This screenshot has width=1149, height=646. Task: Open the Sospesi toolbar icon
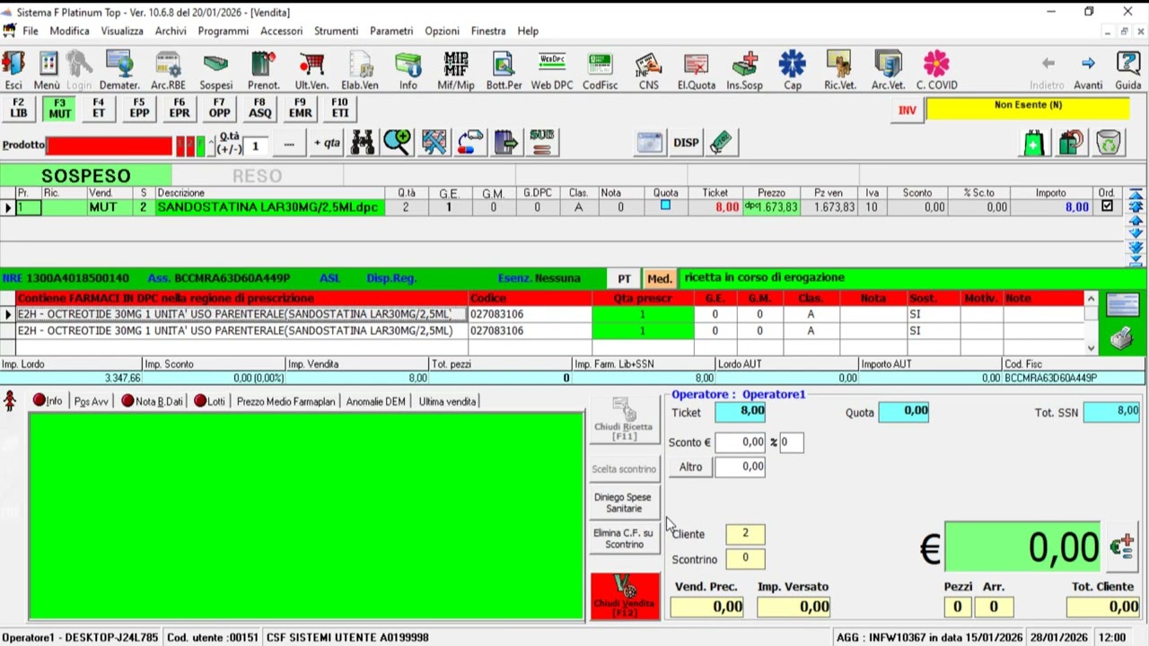pos(215,71)
